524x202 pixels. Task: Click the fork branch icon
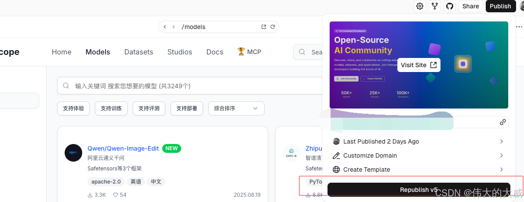(x=435, y=6)
